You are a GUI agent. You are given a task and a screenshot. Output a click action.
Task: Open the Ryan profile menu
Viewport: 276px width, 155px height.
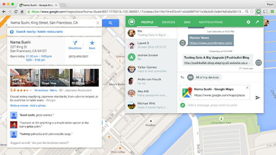point(270,4)
